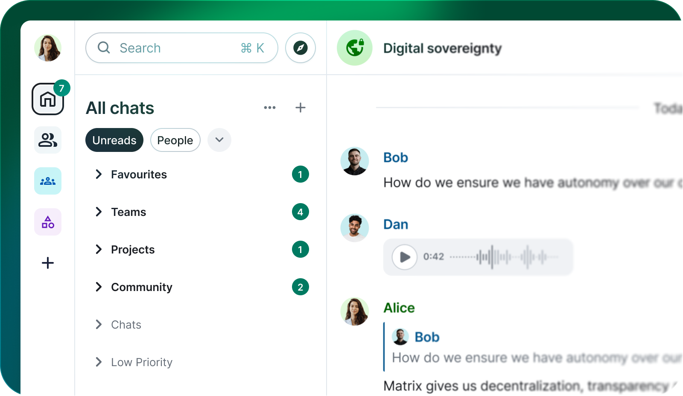Screen dimensions: 683x396
Task: Open the Digital sovereignty room title
Action: click(x=442, y=49)
